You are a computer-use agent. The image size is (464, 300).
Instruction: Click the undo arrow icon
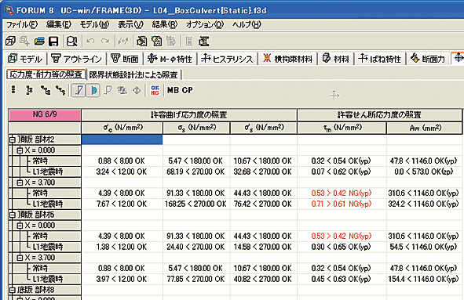click(90, 41)
